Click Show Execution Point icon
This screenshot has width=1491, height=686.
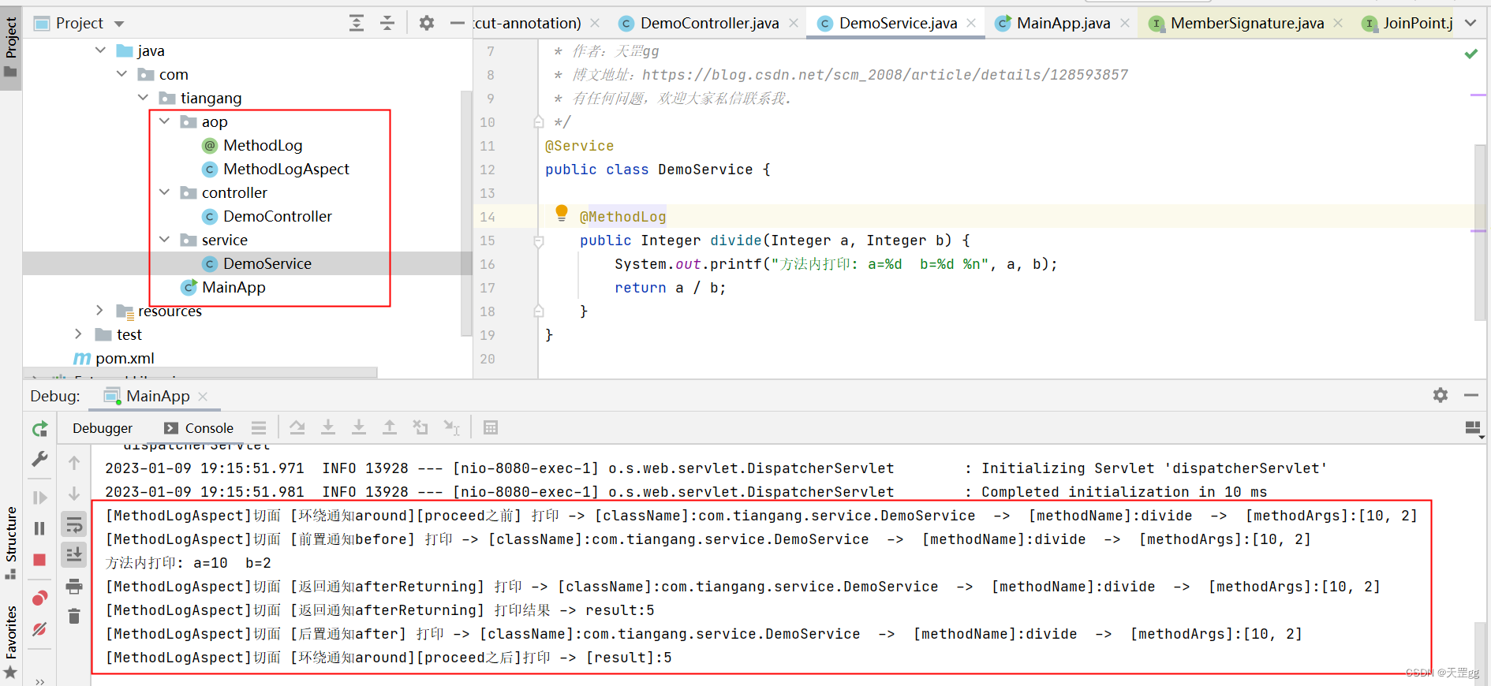[x=259, y=428]
